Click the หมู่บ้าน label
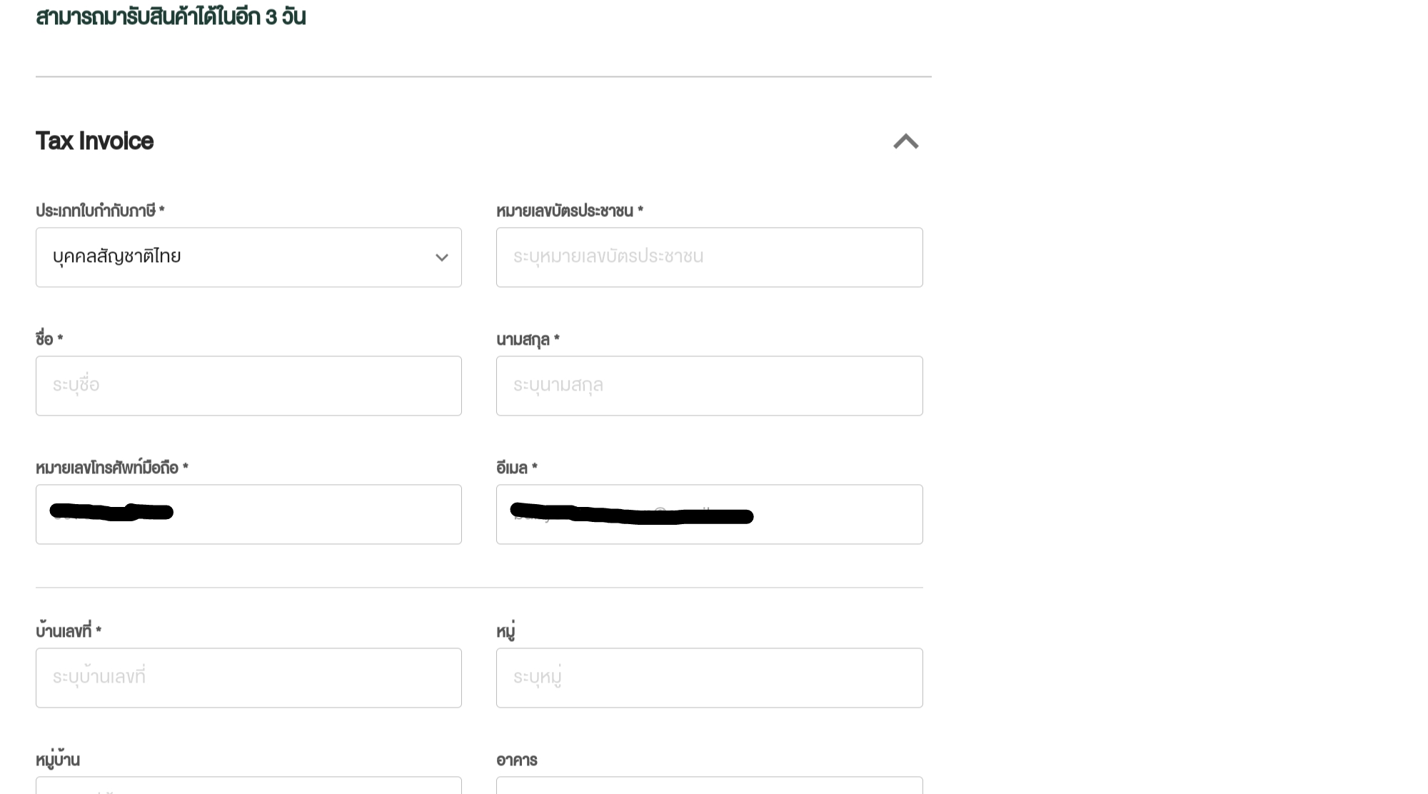The image size is (1428, 794). [58, 760]
